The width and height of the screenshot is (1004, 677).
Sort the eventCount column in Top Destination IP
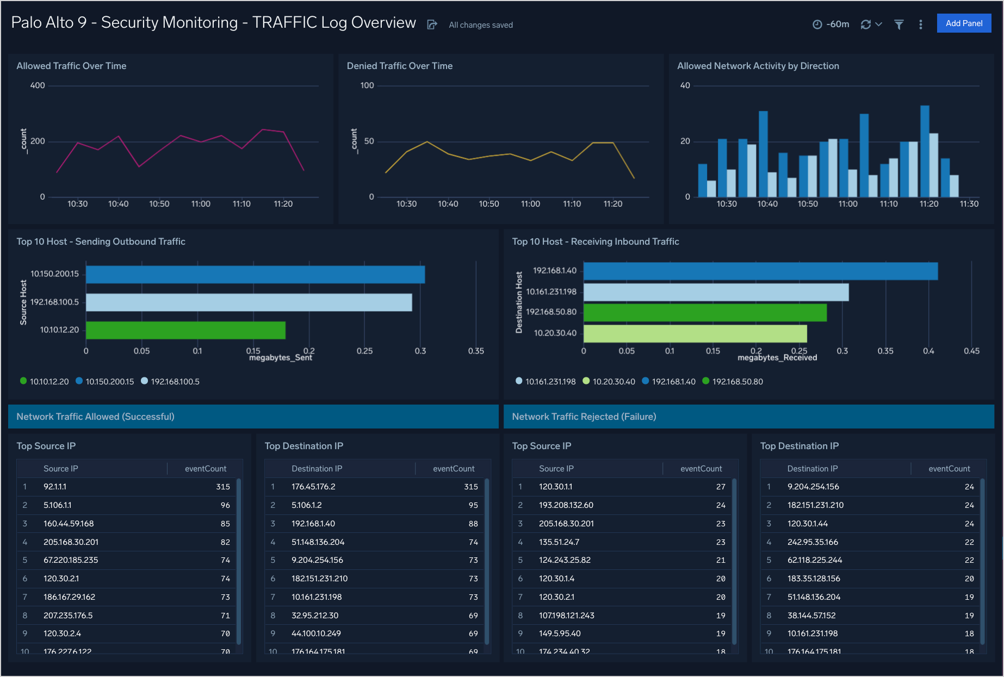click(x=454, y=468)
